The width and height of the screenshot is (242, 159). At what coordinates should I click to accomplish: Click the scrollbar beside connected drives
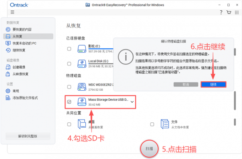click(x=235, y=52)
